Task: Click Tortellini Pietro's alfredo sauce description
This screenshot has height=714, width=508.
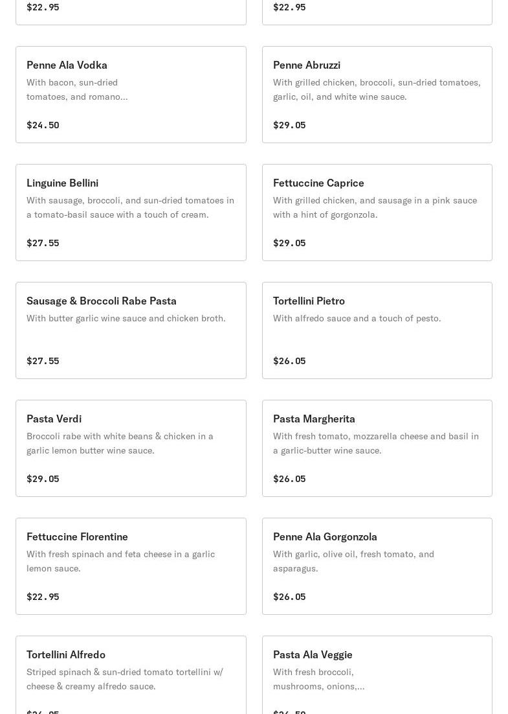Action: 357,318
